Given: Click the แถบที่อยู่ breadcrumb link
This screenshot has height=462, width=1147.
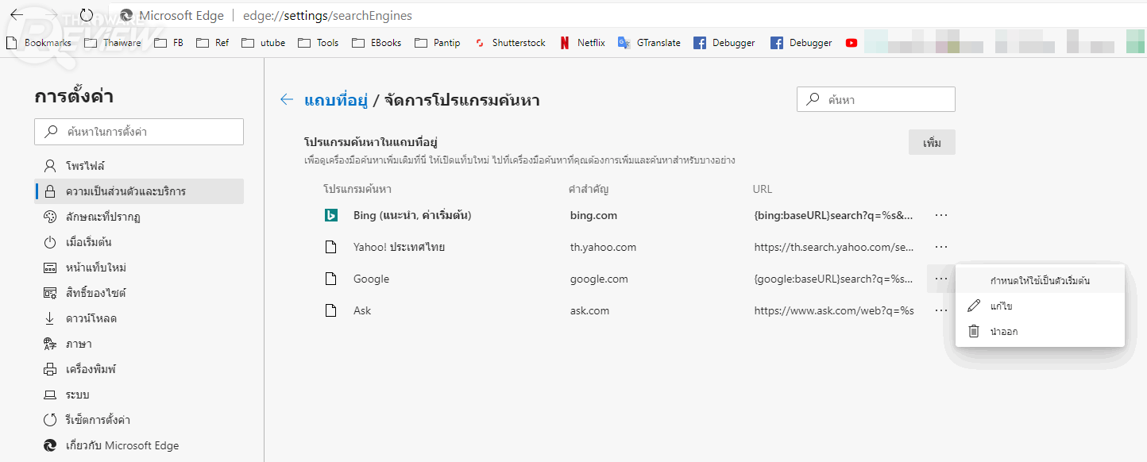Looking at the screenshot, I should point(335,100).
